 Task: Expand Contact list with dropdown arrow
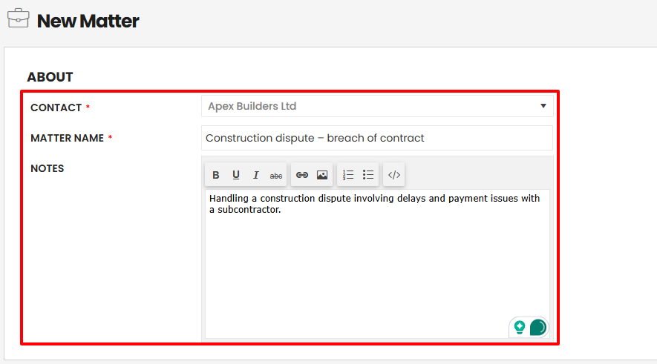coord(543,106)
